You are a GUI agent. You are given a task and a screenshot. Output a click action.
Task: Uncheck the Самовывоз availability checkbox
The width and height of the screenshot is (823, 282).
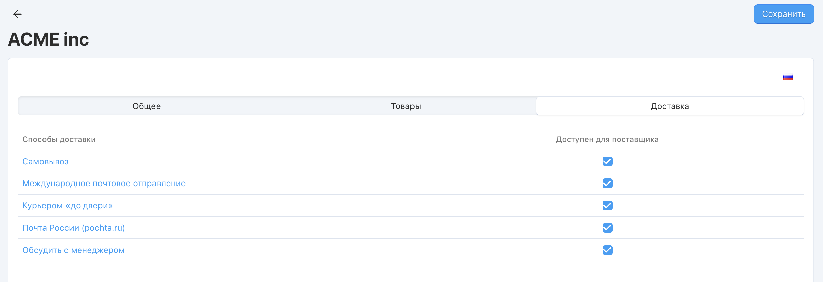(607, 161)
